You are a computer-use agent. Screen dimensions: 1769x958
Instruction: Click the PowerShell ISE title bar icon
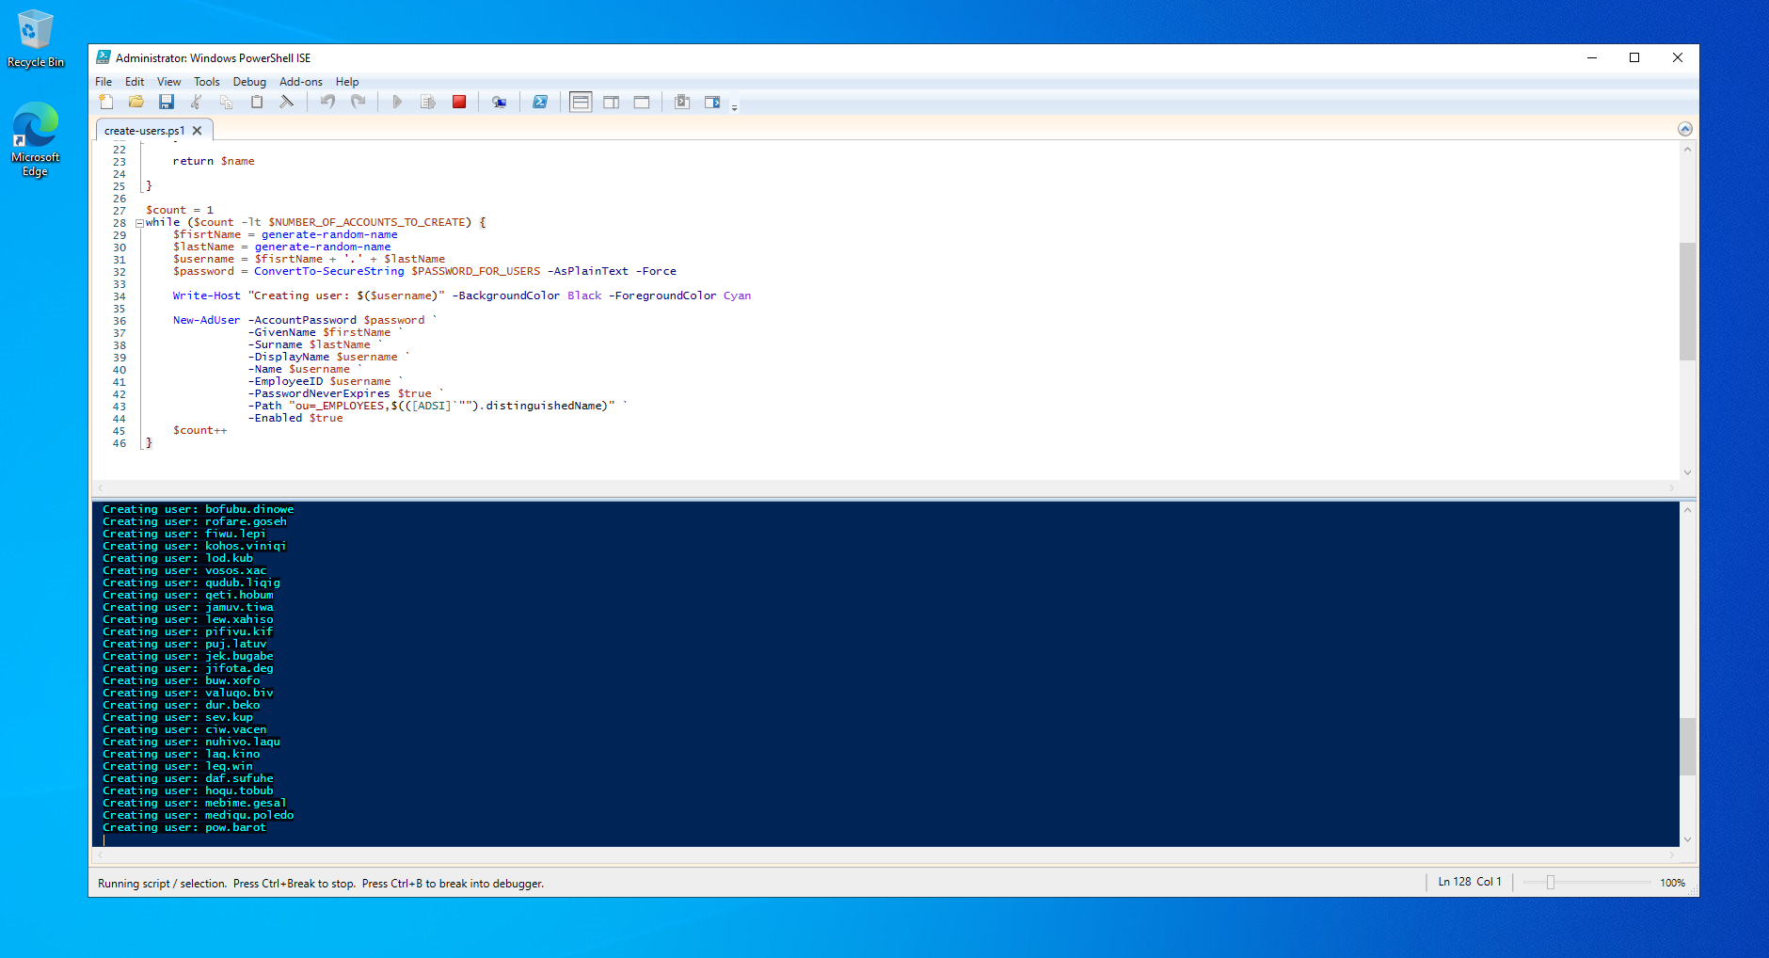tap(104, 57)
